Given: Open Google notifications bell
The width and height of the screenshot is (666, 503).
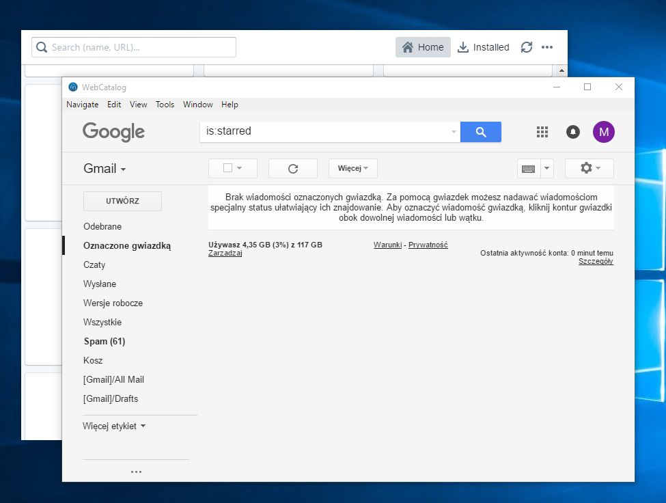Looking at the screenshot, I should [x=572, y=132].
